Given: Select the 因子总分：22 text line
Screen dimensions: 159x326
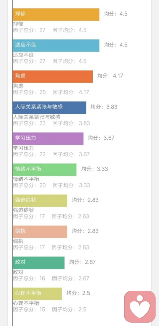Looking at the screenshot, I should click(x=29, y=154).
